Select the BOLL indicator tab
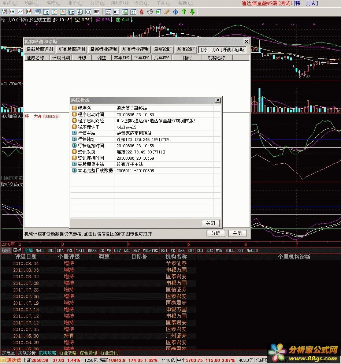 coord(230,250)
